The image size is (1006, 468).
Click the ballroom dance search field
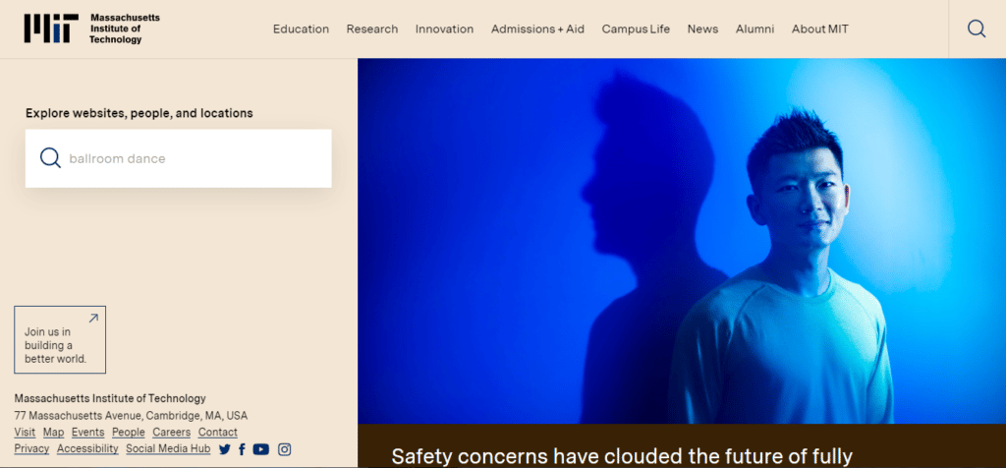[179, 158]
